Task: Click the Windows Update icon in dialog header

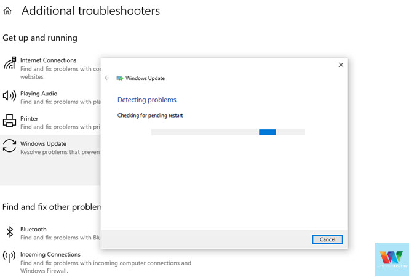Action: (x=120, y=78)
